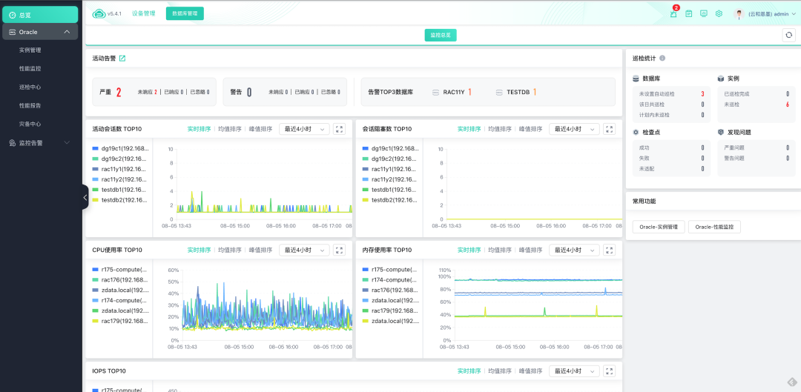This screenshot has height=392, width=801.
Task: Open external link icon beside 活动告警
Action: (x=122, y=59)
